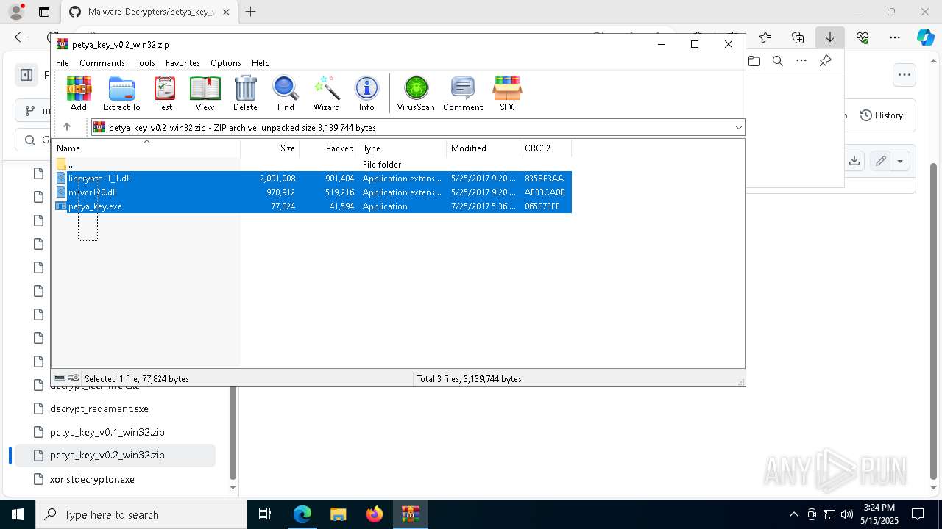Show archive Info
The width and height of the screenshot is (942, 529).
point(366,93)
